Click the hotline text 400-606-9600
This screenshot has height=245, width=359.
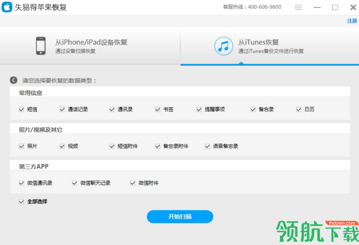pos(264,7)
